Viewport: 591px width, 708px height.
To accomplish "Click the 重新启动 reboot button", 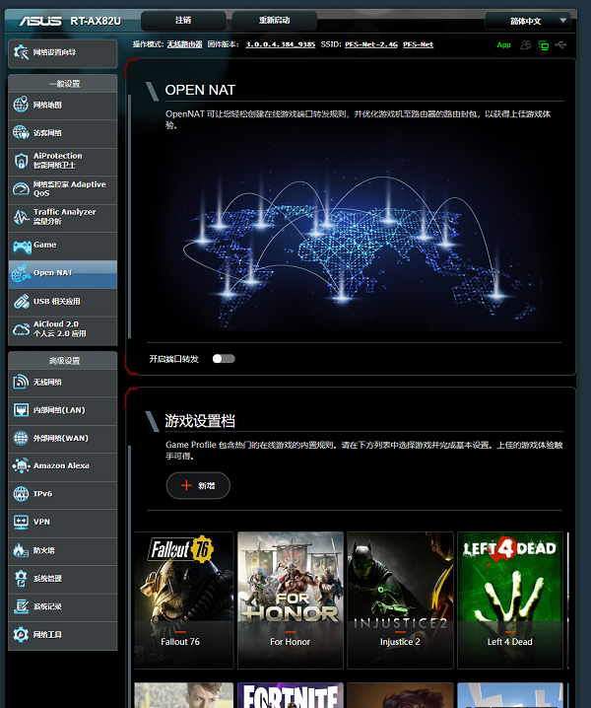I will click(x=274, y=21).
